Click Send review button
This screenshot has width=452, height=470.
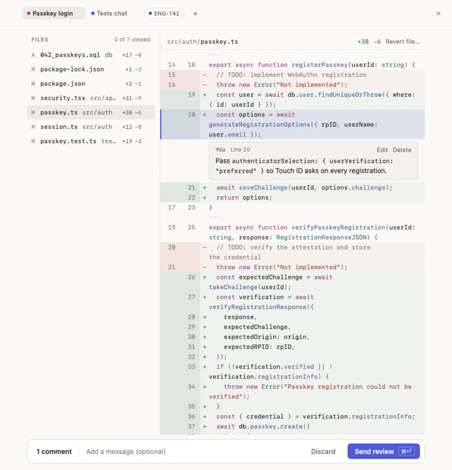(383, 451)
